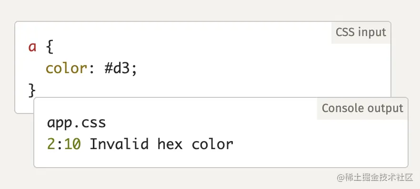
Task: Click the green column number 10
Action: click(x=72, y=144)
